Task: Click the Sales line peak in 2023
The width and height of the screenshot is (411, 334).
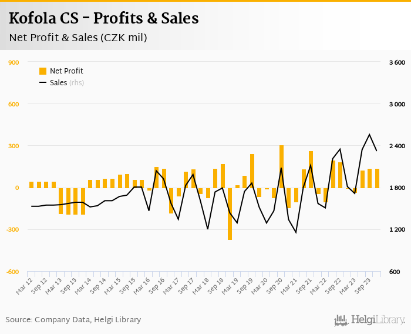Action: 369,135
